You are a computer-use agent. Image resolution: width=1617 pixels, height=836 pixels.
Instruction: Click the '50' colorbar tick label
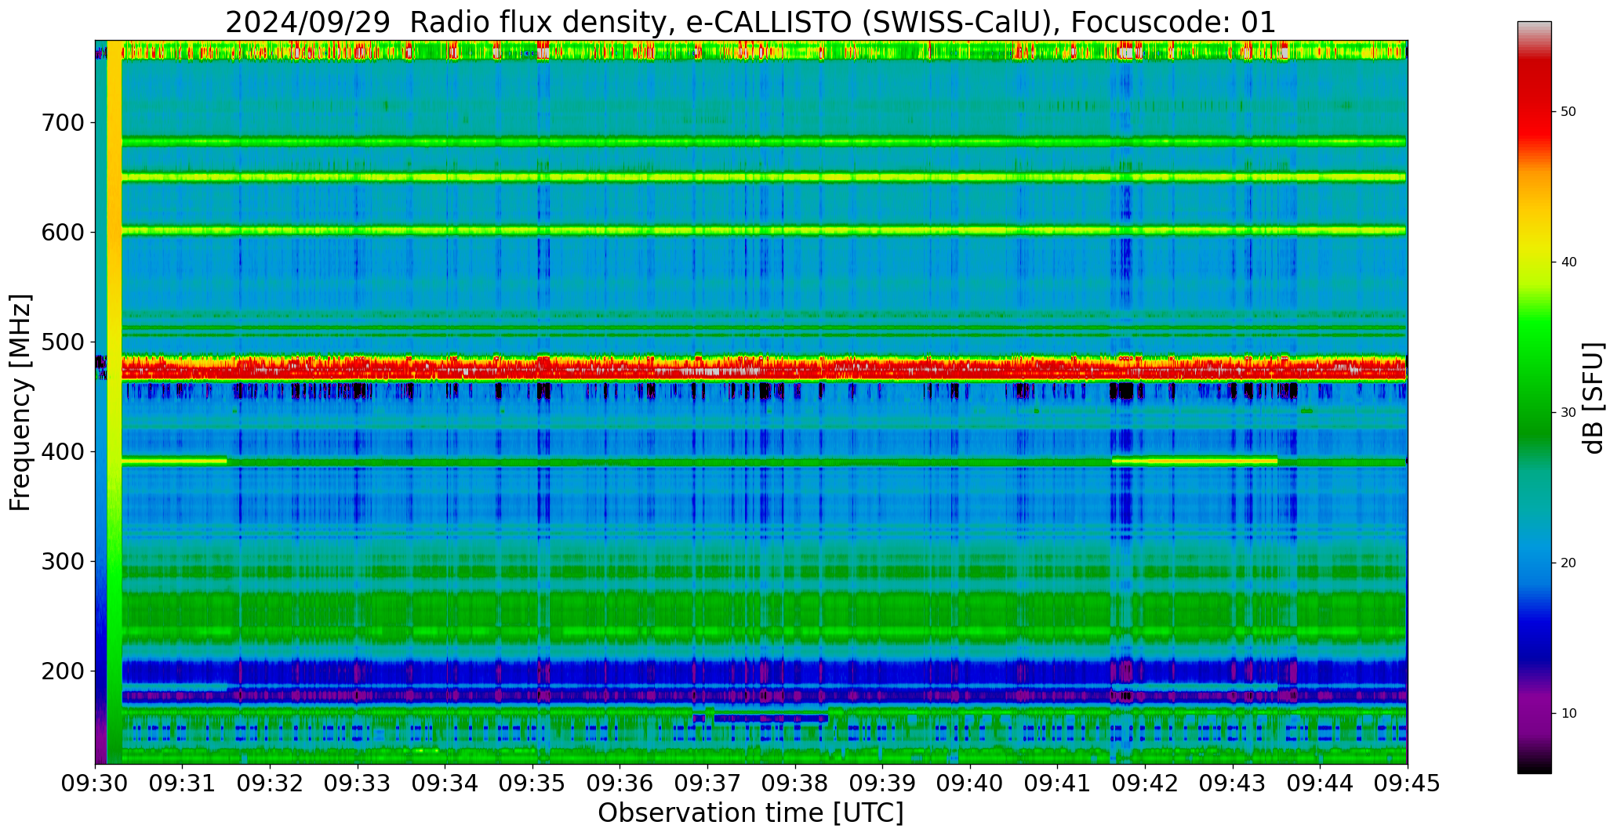[x=1568, y=112]
